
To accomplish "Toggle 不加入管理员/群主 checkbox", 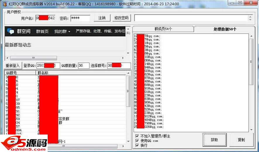I will [137, 136].
